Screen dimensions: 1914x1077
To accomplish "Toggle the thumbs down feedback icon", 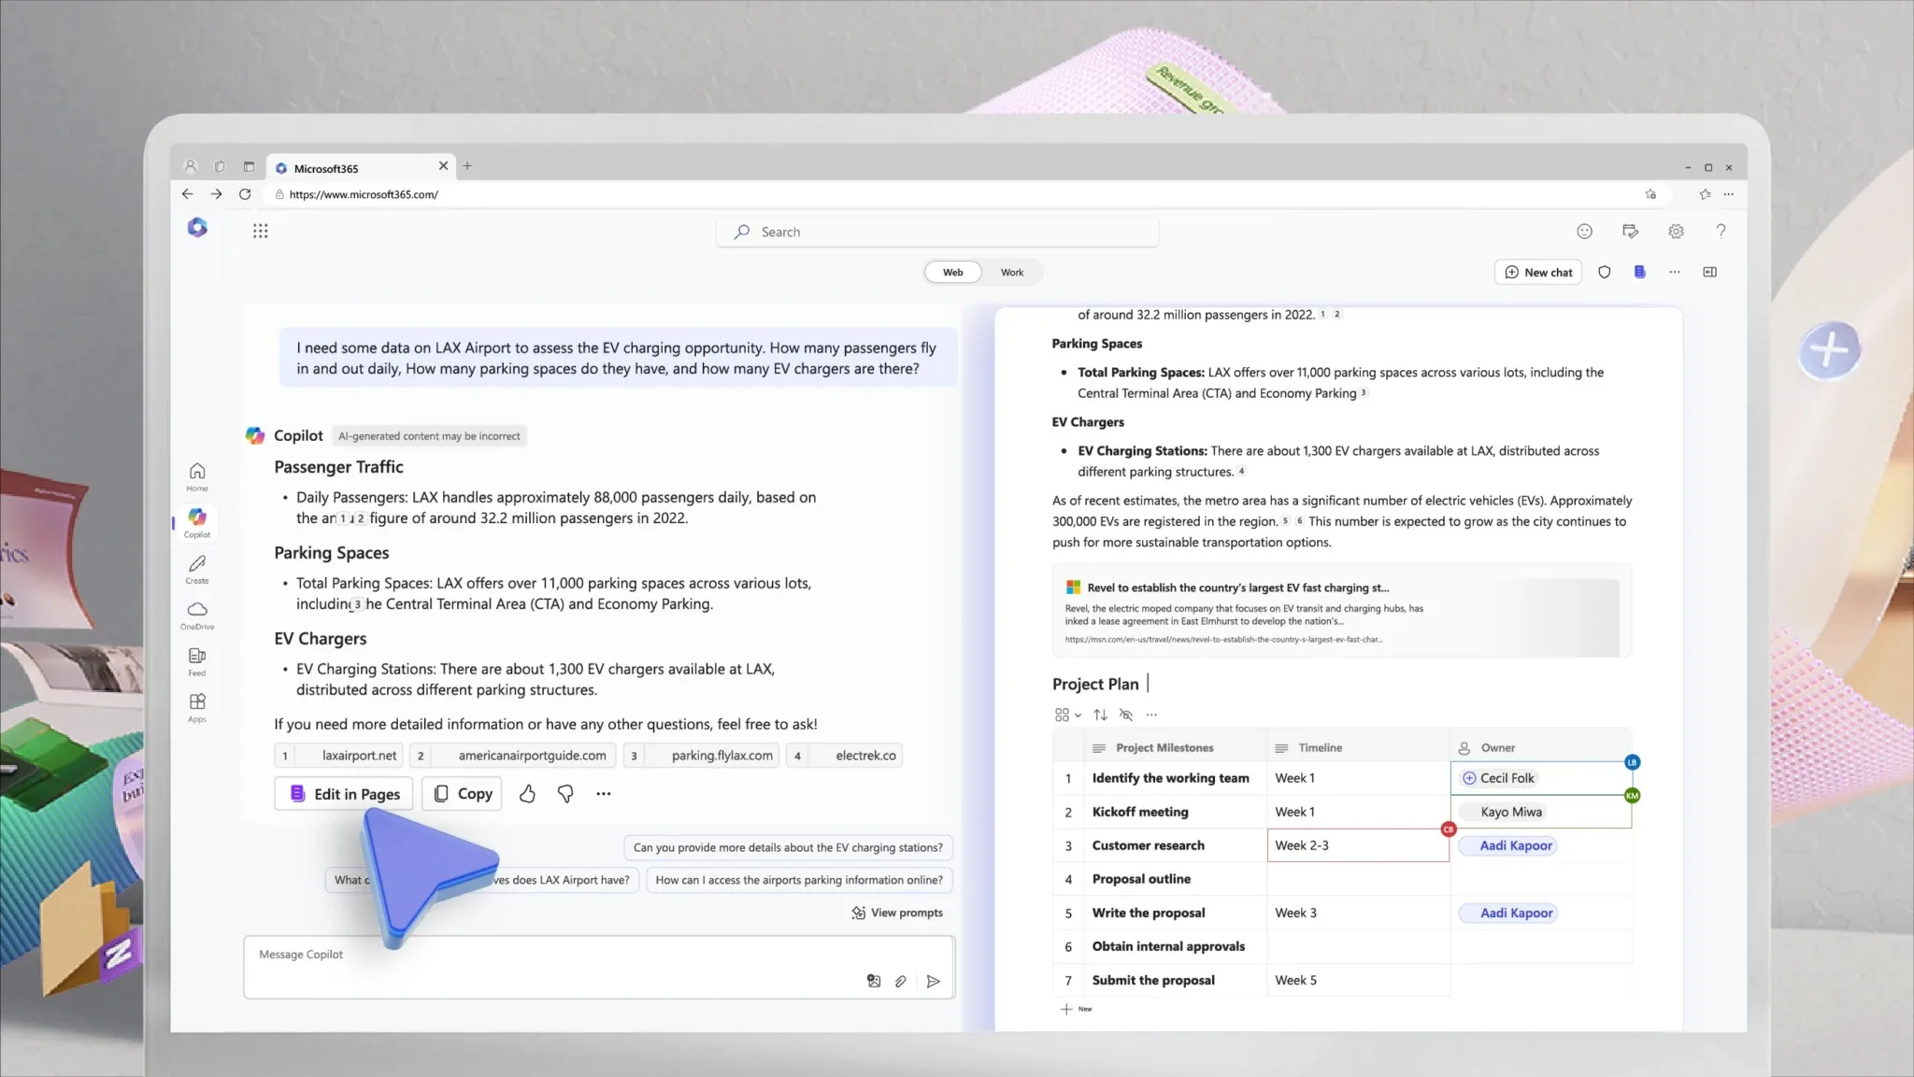I will 565,793.
